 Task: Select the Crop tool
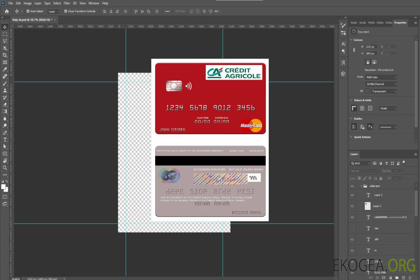[x=5, y=55]
